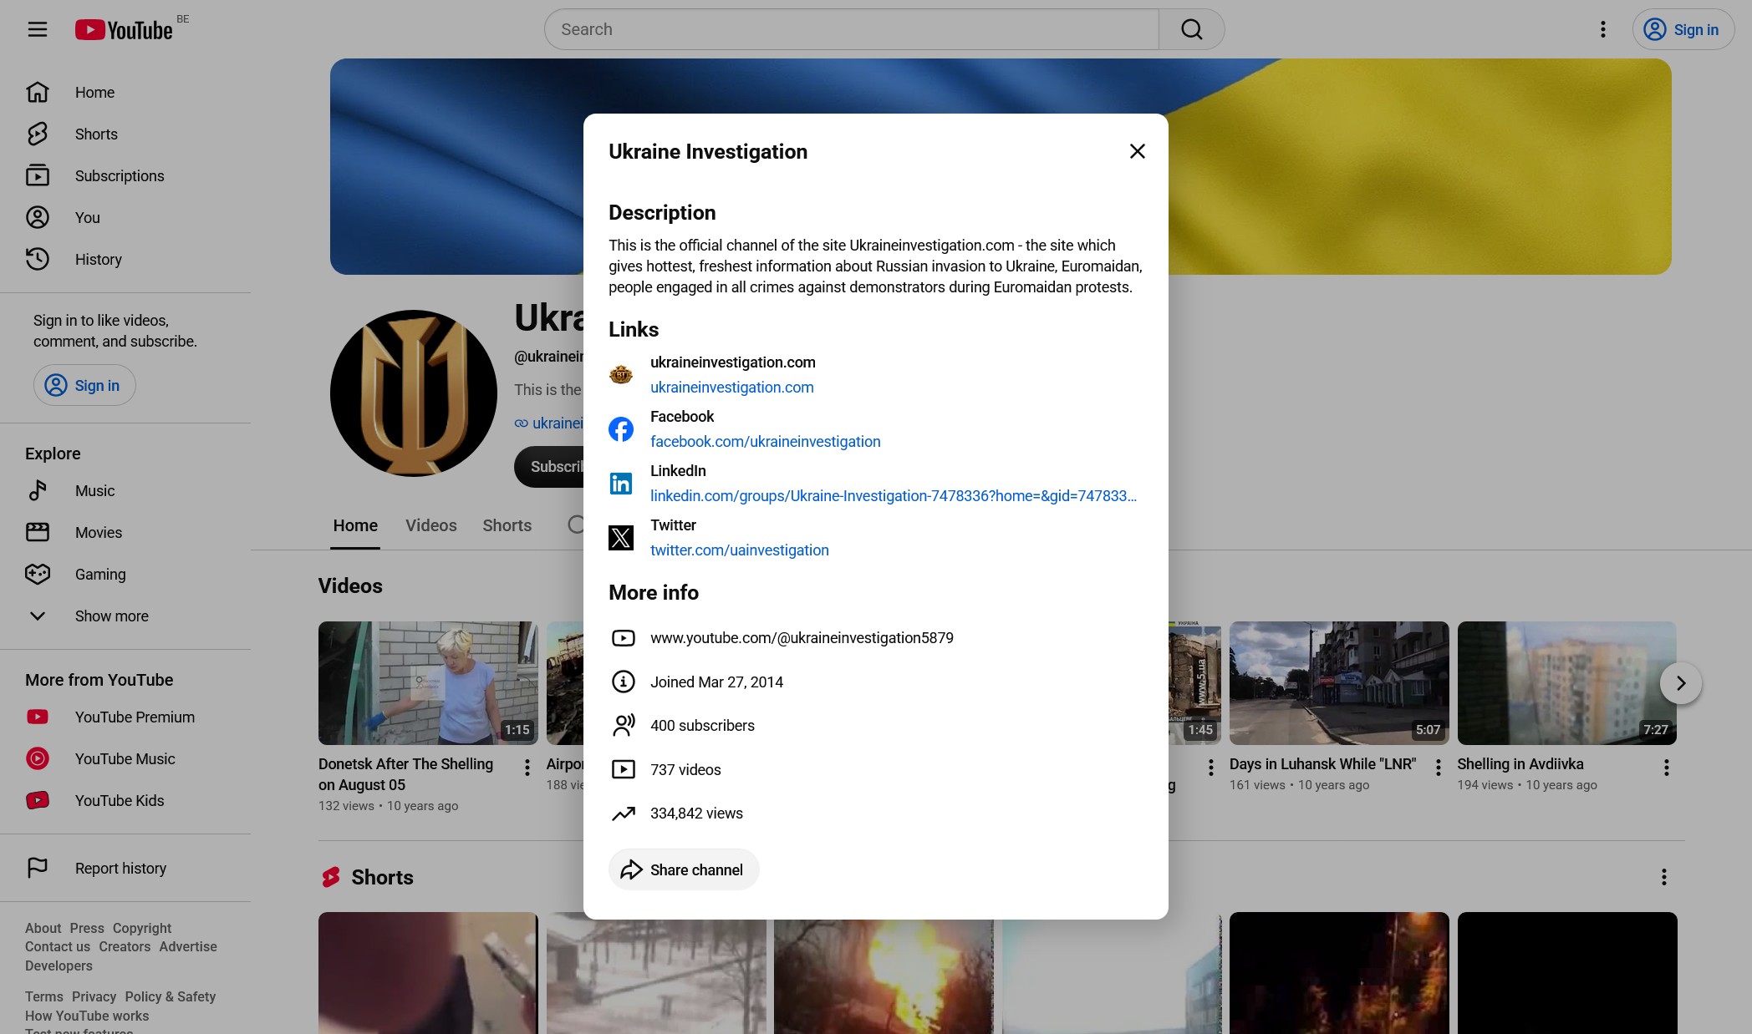Open the hamburger guide menu
This screenshot has width=1752, height=1034.
pos(38,30)
